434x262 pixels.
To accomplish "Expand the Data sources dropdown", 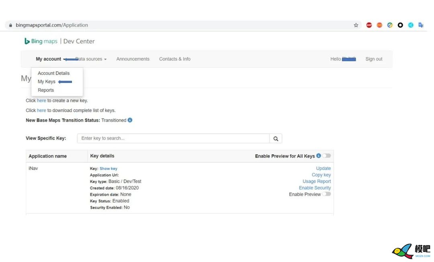I will 91,59.
